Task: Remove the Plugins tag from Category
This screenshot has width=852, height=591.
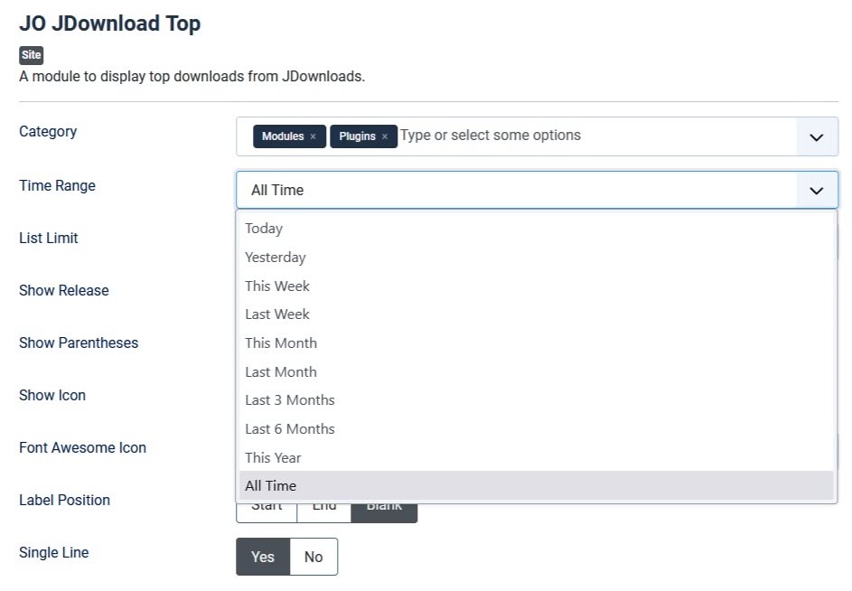Action: tap(384, 136)
